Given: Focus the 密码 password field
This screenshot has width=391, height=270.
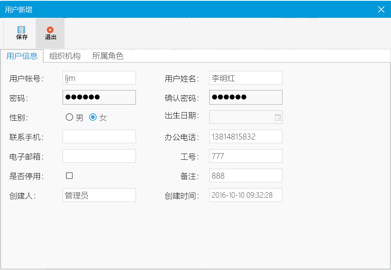Looking at the screenshot, I should click(x=99, y=97).
